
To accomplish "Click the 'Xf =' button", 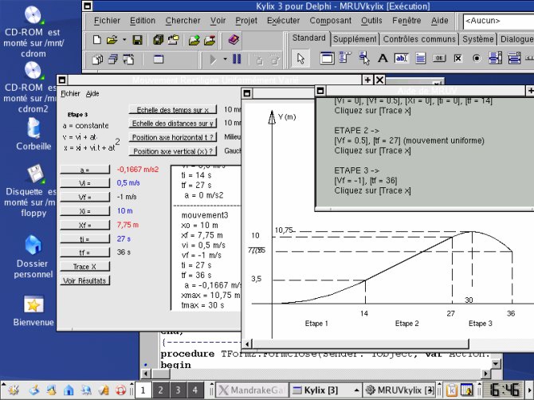I will 84,225.
